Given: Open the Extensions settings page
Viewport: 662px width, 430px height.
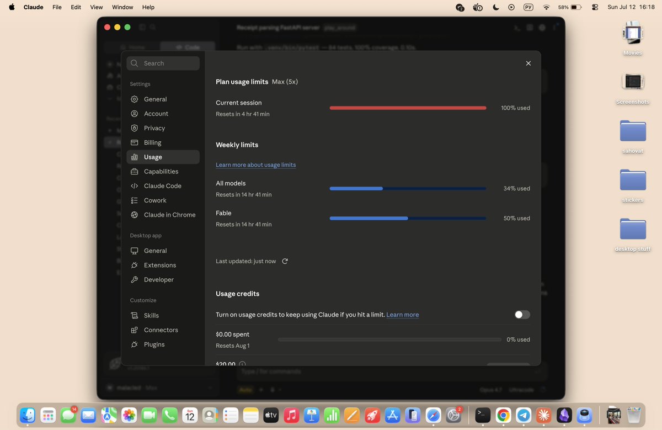Looking at the screenshot, I should [163, 265].
